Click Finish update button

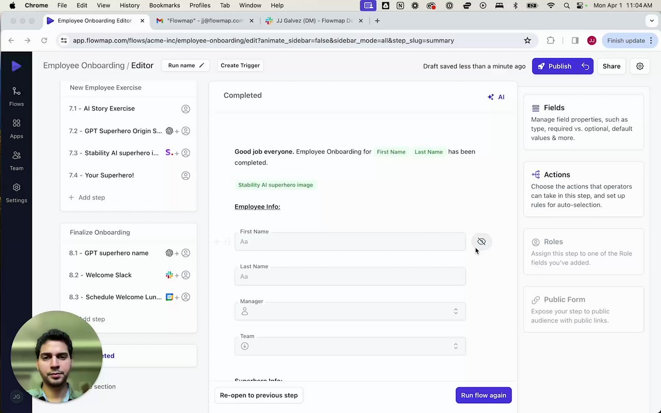pos(630,40)
